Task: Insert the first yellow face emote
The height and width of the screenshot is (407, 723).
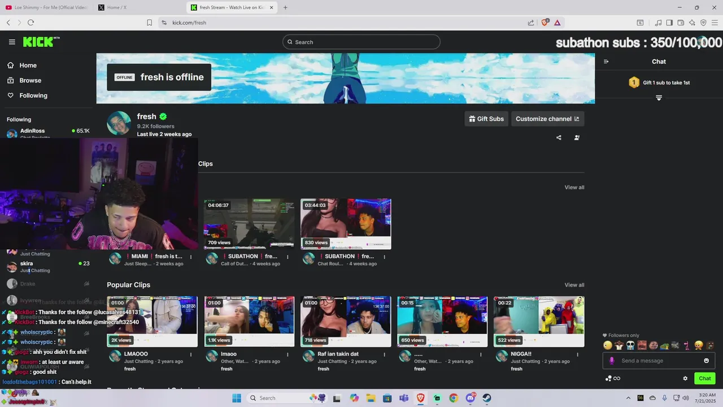Action: click(x=608, y=345)
